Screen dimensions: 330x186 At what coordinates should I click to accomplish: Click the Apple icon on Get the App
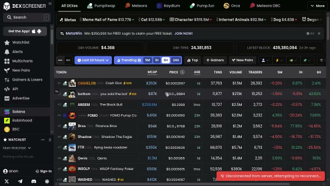click(34, 31)
